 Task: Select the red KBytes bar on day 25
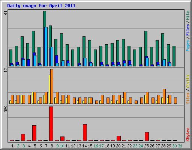point(147,136)
